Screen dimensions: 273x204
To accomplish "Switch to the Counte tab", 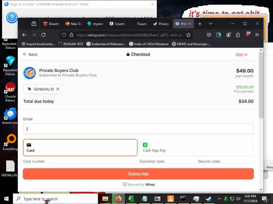I will pos(117,24).
